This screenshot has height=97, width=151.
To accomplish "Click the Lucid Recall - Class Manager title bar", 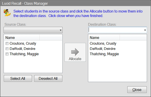I will 75,4.
